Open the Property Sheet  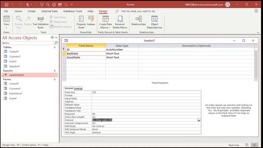(81, 22)
